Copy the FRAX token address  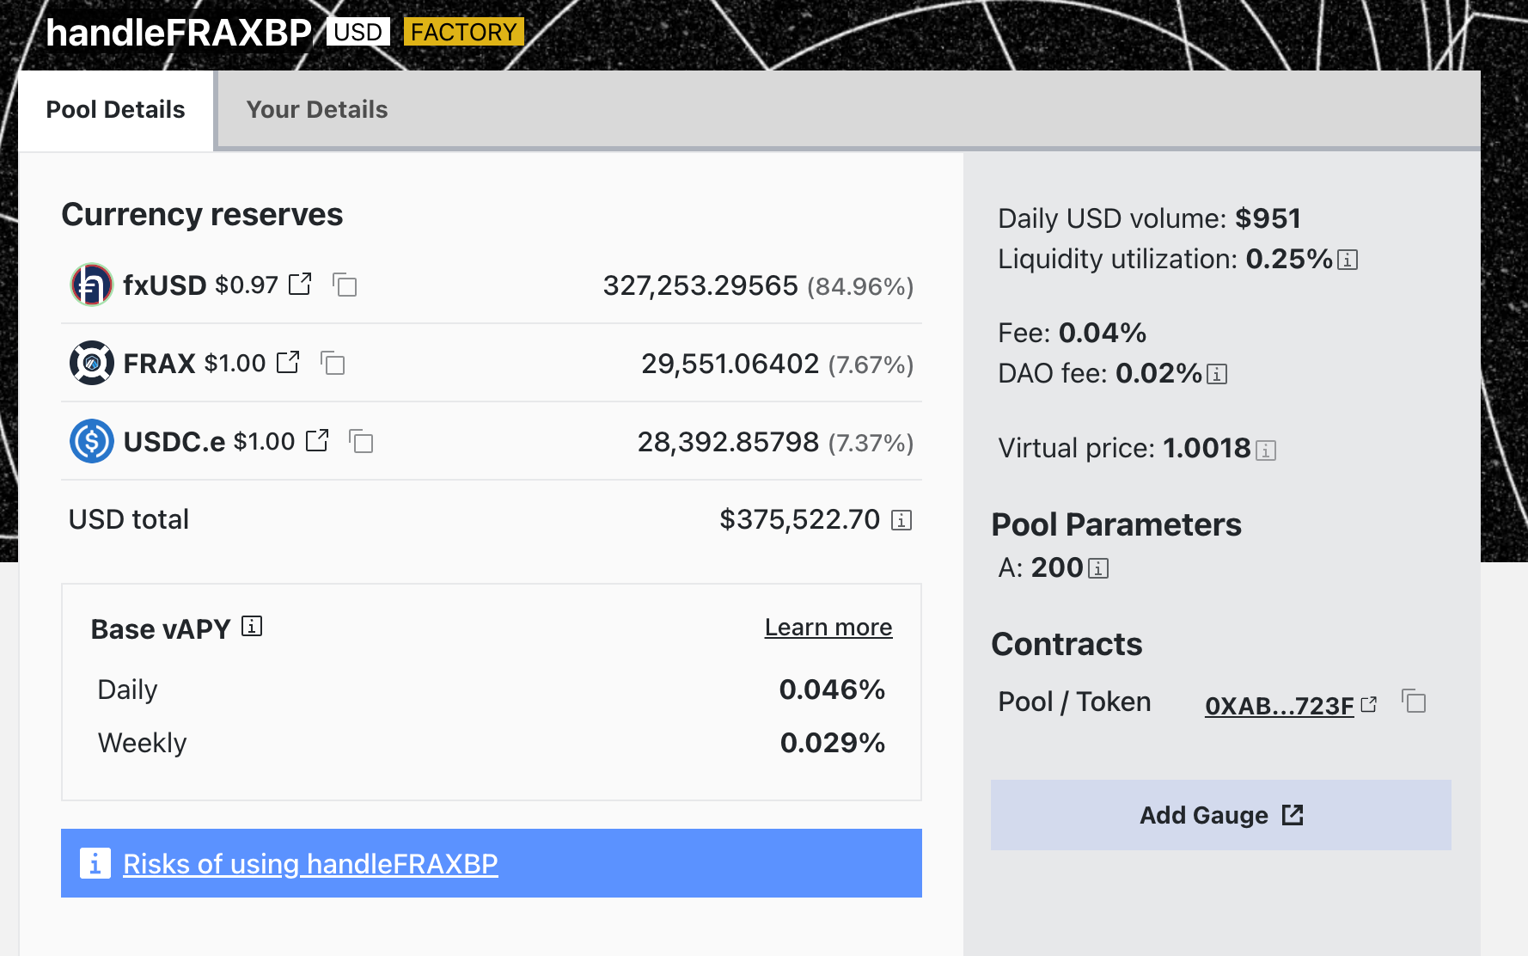[x=333, y=364]
